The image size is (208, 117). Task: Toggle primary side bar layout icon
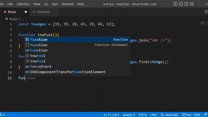[175, 4]
